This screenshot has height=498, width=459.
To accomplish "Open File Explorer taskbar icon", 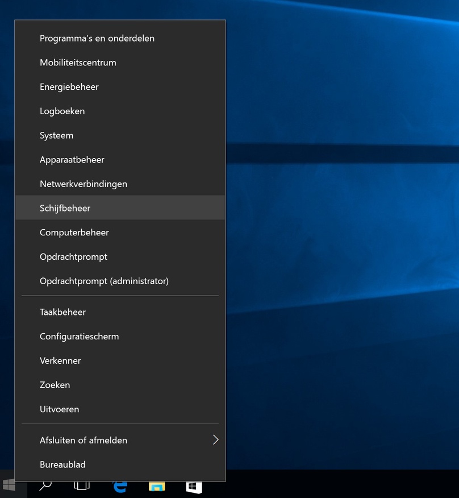I will (157, 486).
